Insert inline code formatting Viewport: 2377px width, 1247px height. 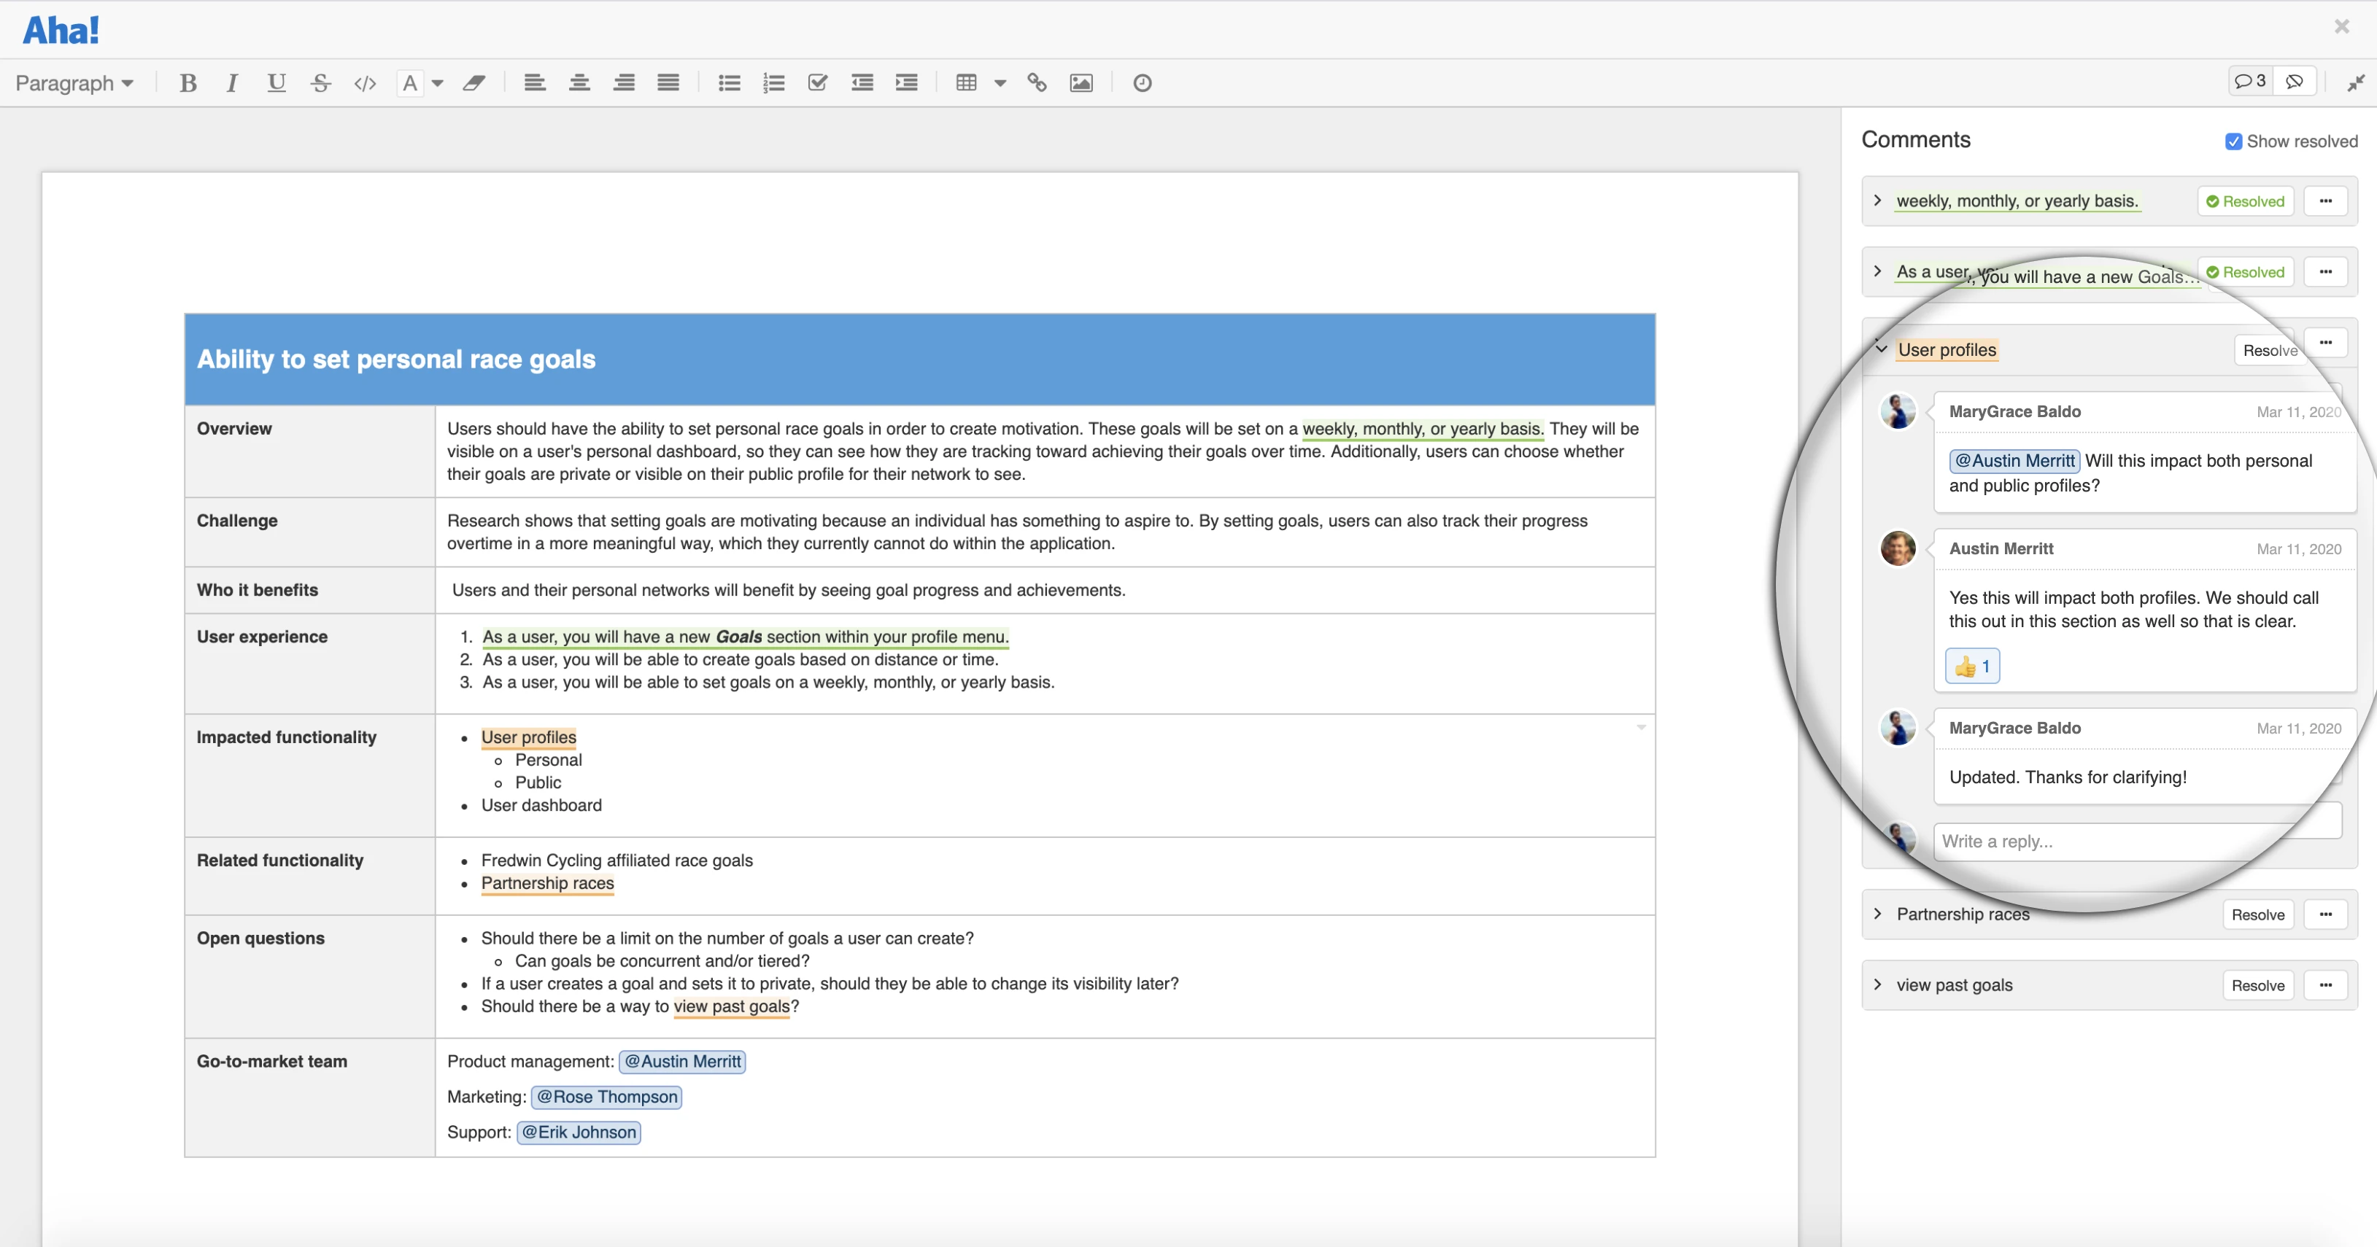(365, 83)
